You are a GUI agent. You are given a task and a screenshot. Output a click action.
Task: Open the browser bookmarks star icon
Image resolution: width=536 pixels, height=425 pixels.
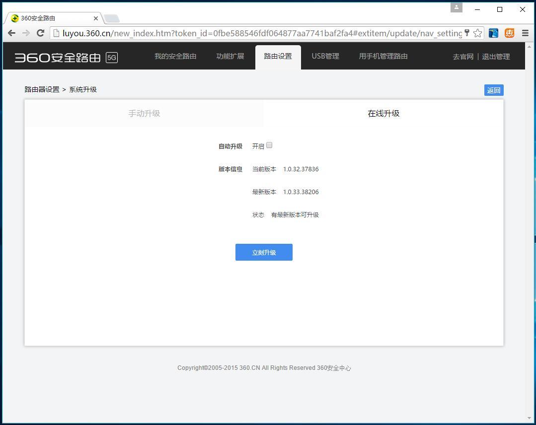click(x=477, y=33)
